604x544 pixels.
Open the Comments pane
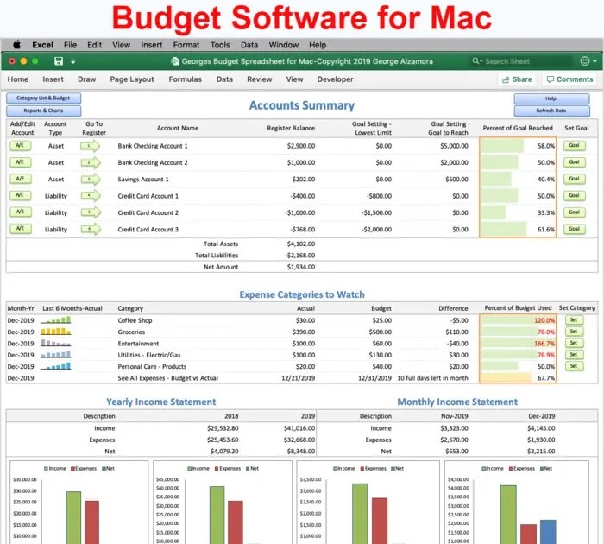pyautogui.click(x=569, y=79)
